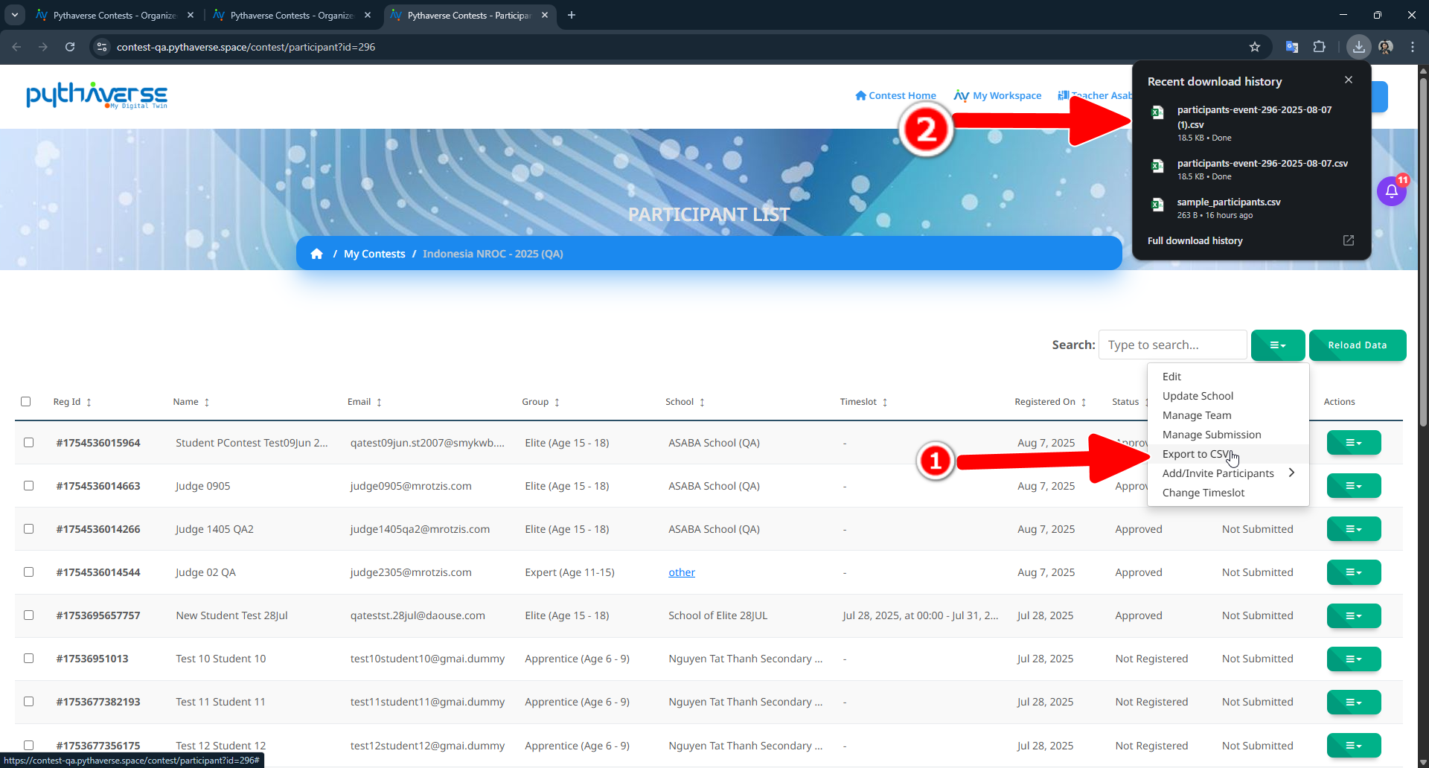Open bulk actions dropdown next to search
This screenshot has height=768, width=1429.
click(1278, 345)
